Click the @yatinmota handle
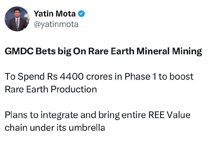The image size is (216, 141). (x=56, y=25)
